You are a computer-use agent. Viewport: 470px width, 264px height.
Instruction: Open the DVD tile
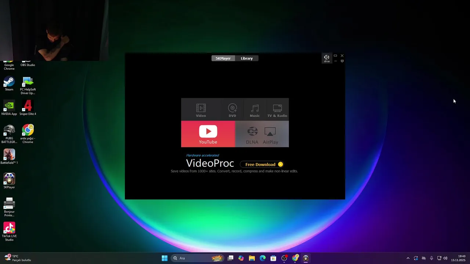point(232,110)
